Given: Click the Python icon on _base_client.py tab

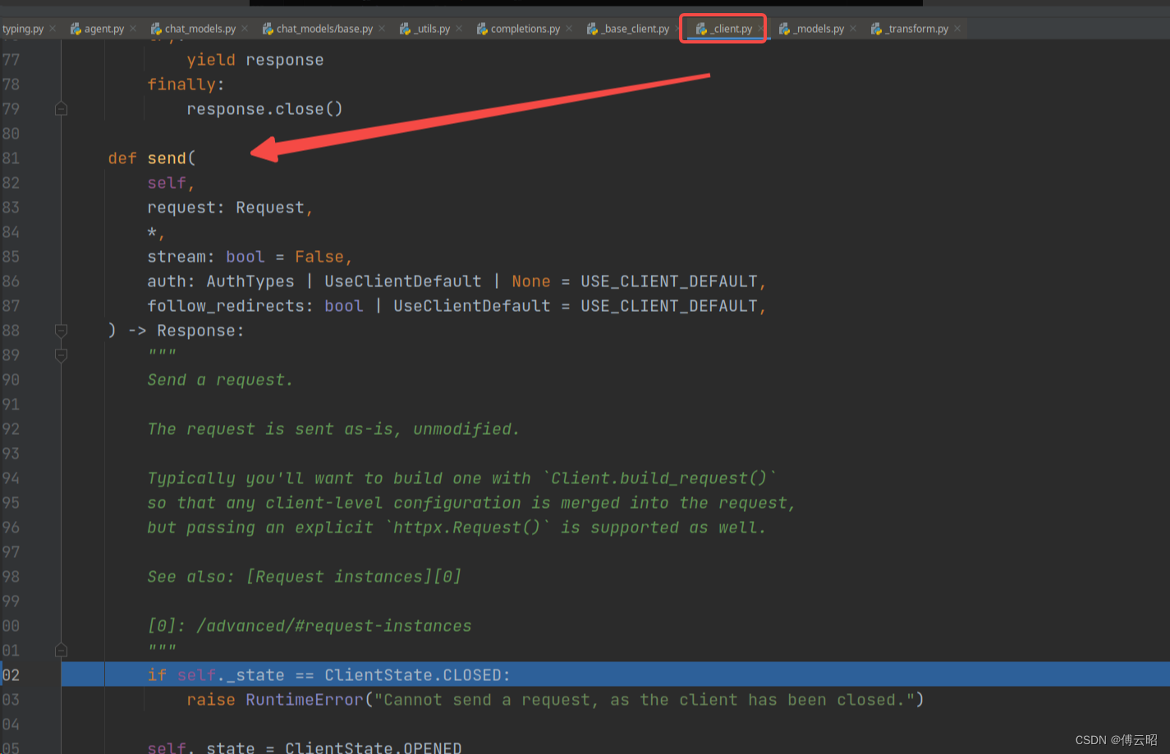Looking at the screenshot, I should click(592, 29).
